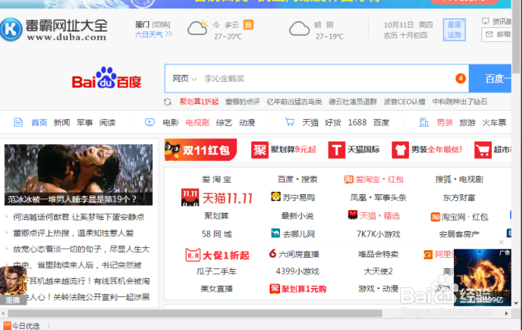Open the 新闻 nav tab
This screenshot has height=330, width=522.
pyautogui.click(x=62, y=123)
